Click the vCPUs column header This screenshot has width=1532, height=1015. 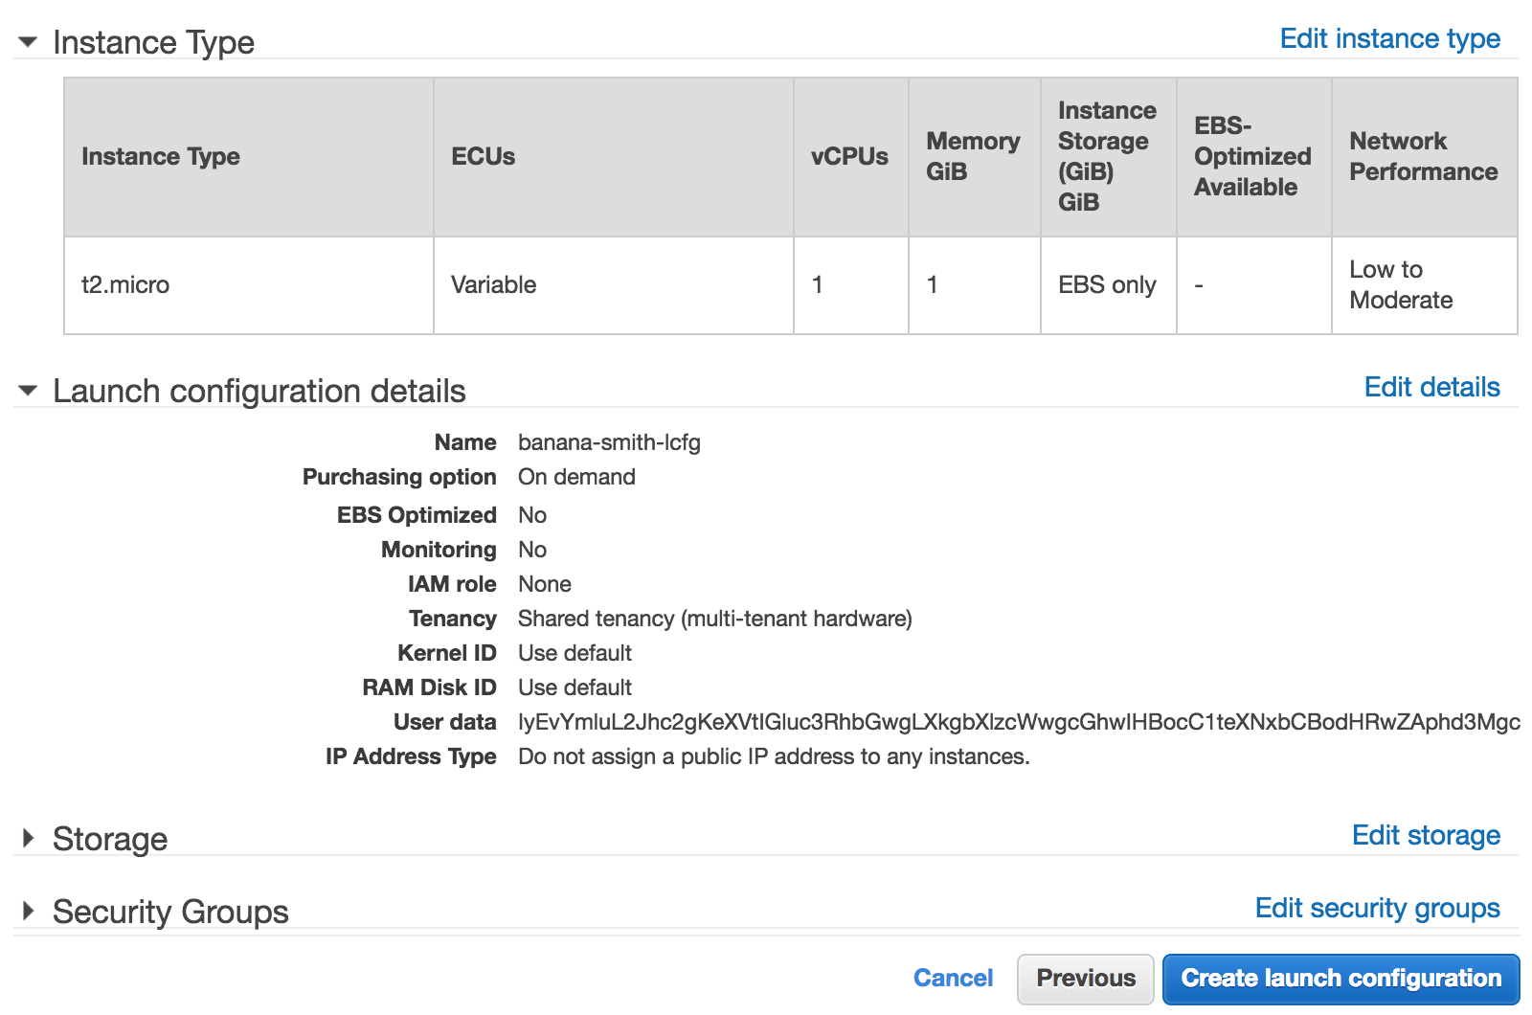point(851,157)
